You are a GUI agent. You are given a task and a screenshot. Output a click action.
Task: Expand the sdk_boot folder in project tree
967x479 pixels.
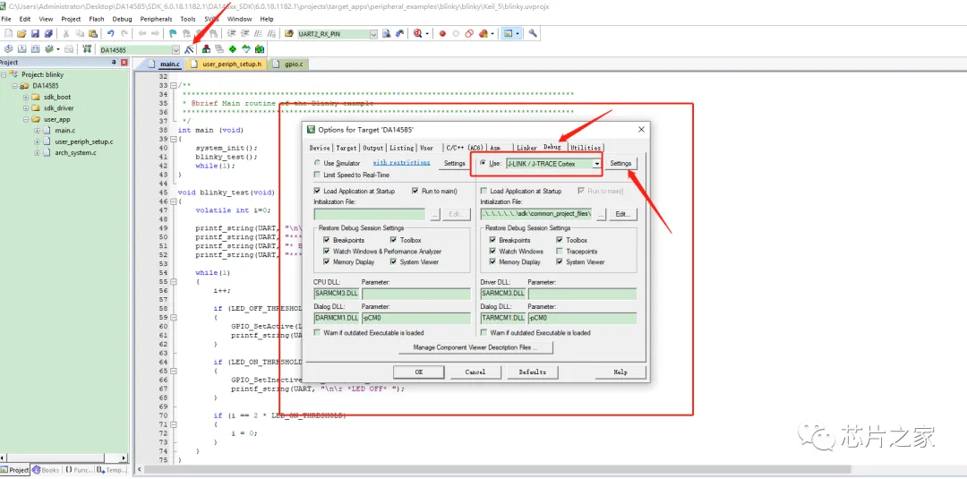coord(24,97)
